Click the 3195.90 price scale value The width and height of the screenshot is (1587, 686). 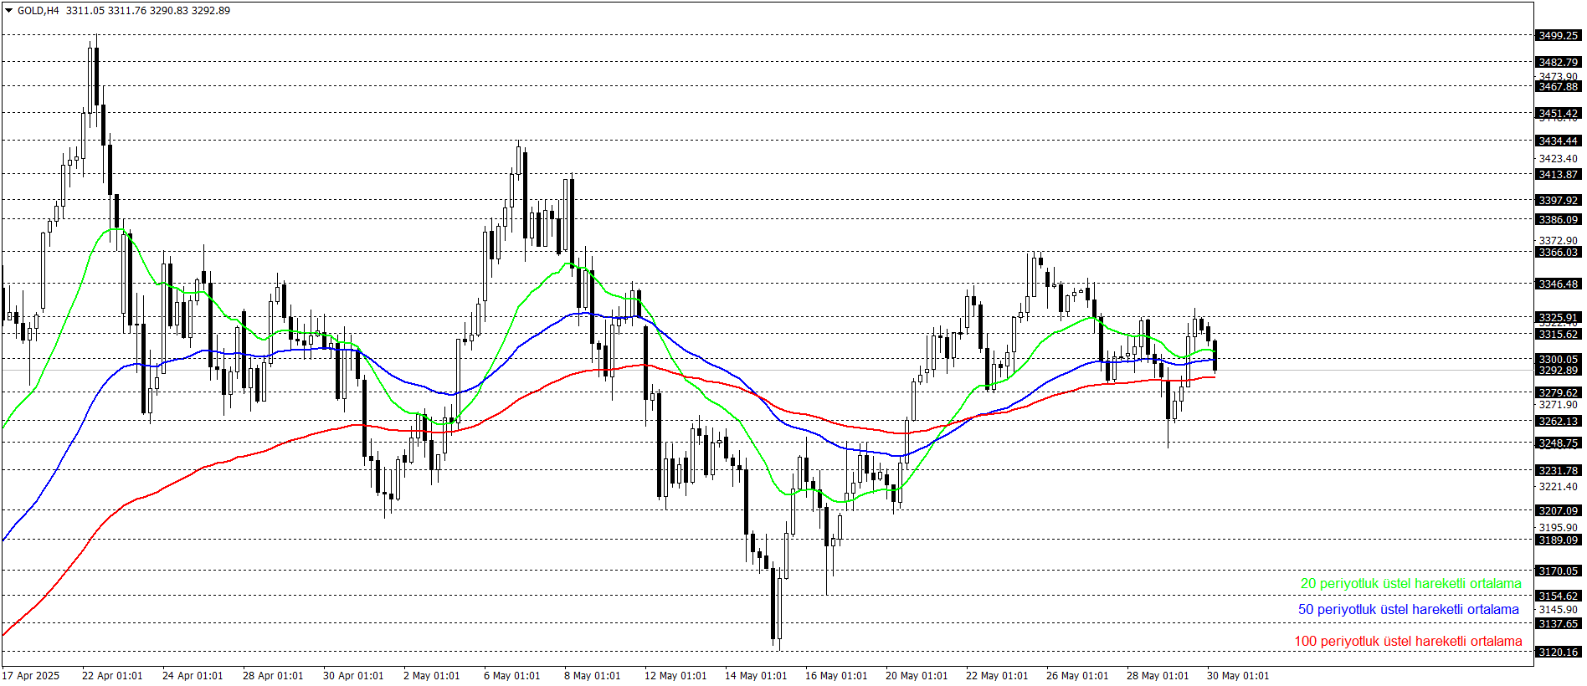1558,527
